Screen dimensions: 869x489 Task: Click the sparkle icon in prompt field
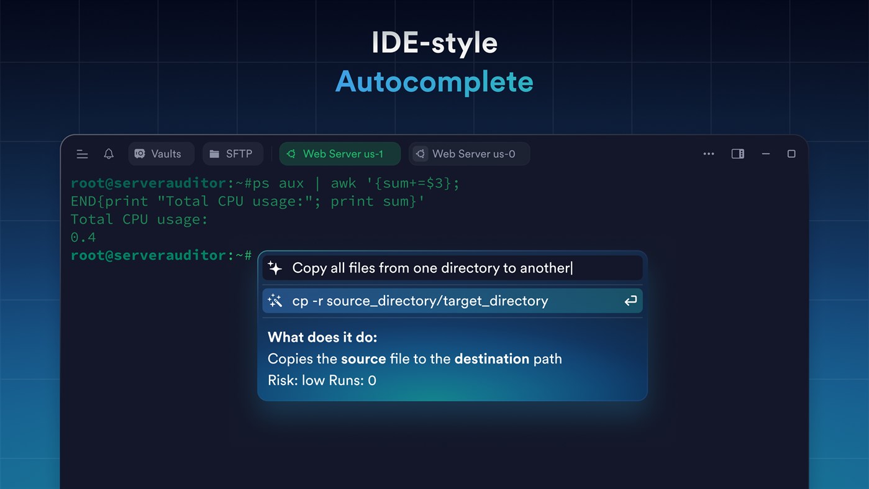coord(275,268)
